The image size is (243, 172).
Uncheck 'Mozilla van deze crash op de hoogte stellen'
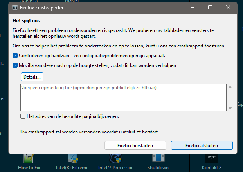pos(15,65)
